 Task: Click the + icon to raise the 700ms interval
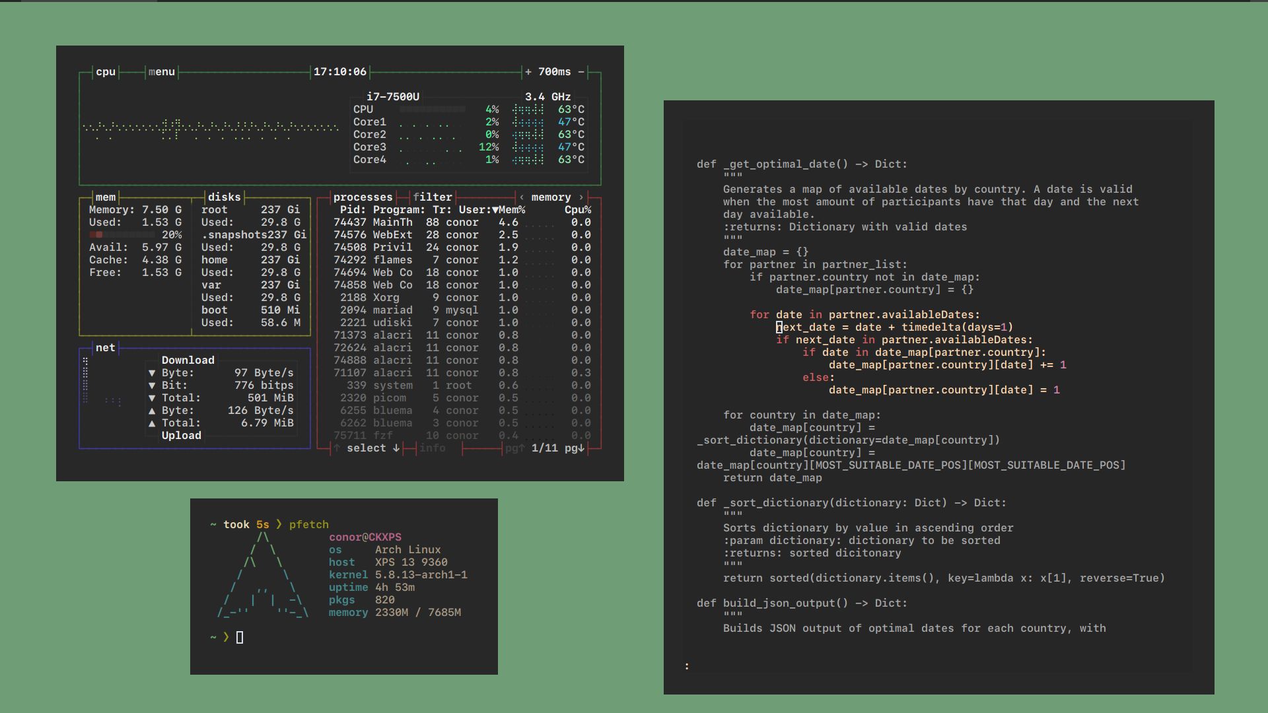[527, 71]
